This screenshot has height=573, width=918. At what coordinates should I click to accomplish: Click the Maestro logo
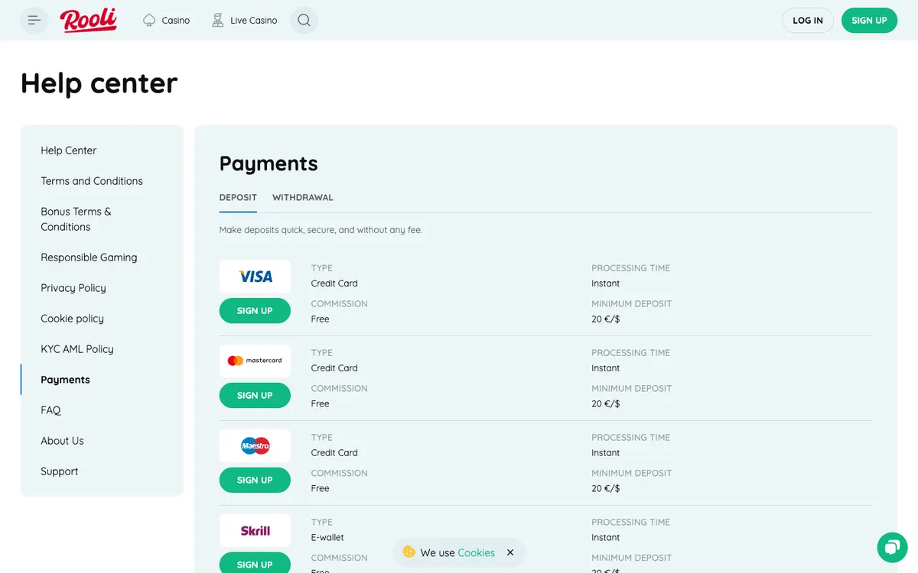(255, 445)
